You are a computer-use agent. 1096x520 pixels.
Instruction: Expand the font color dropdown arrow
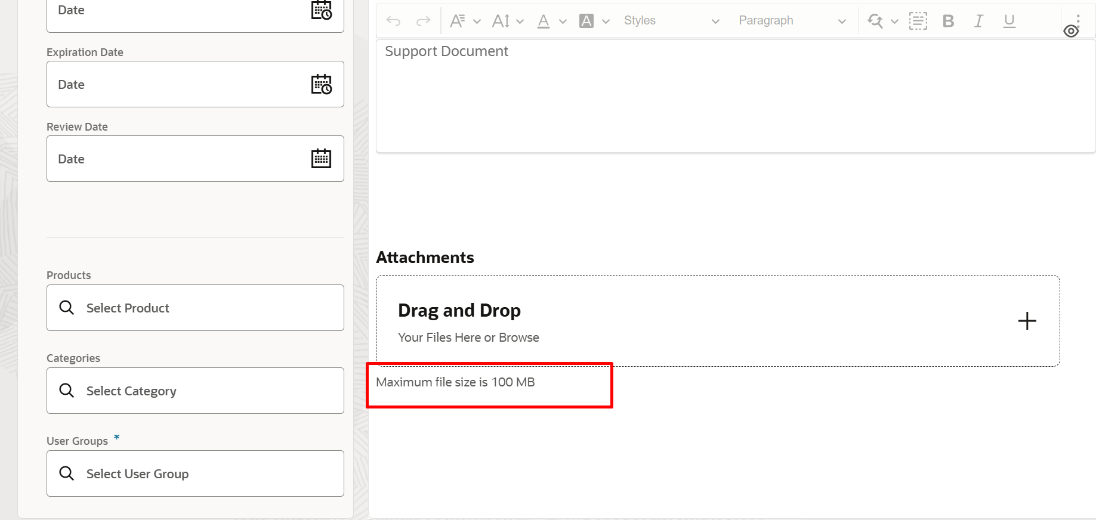click(563, 21)
